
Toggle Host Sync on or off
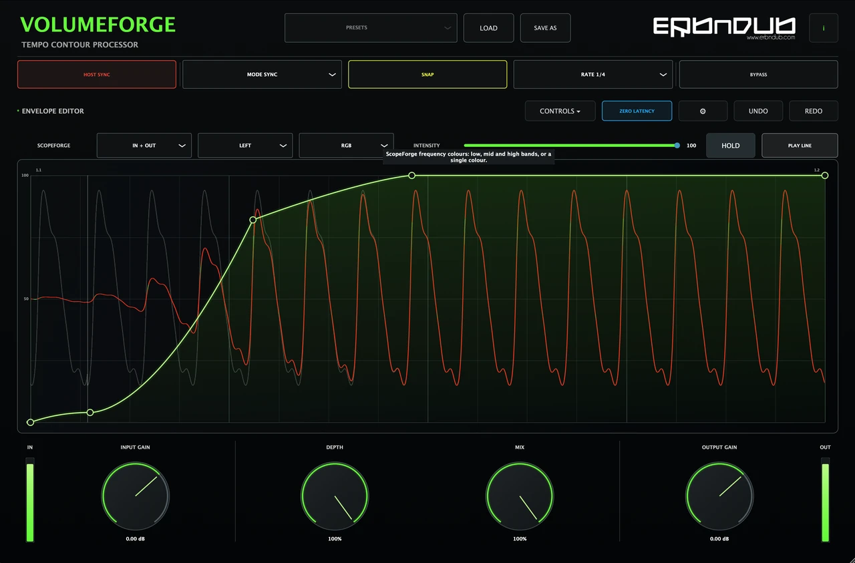(97, 74)
